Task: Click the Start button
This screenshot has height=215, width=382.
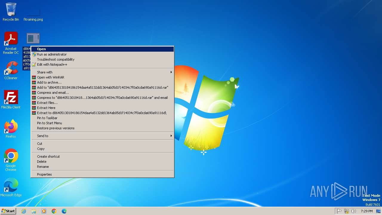Action: click(x=8, y=211)
